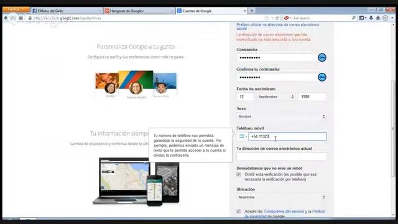The image size is (398, 224).
Task: Click the scrollbar up arrow
Action: point(394,25)
